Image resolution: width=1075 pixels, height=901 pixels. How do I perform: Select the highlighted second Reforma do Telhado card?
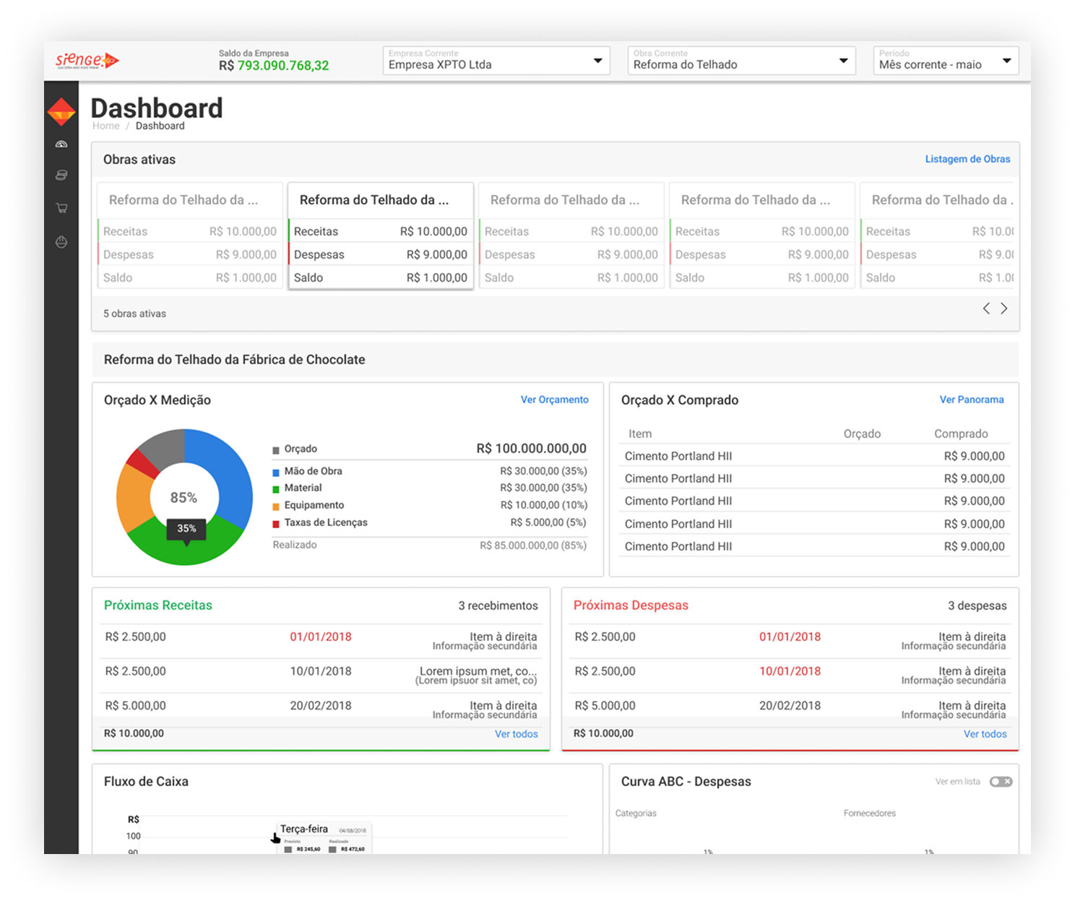point(381,236)
